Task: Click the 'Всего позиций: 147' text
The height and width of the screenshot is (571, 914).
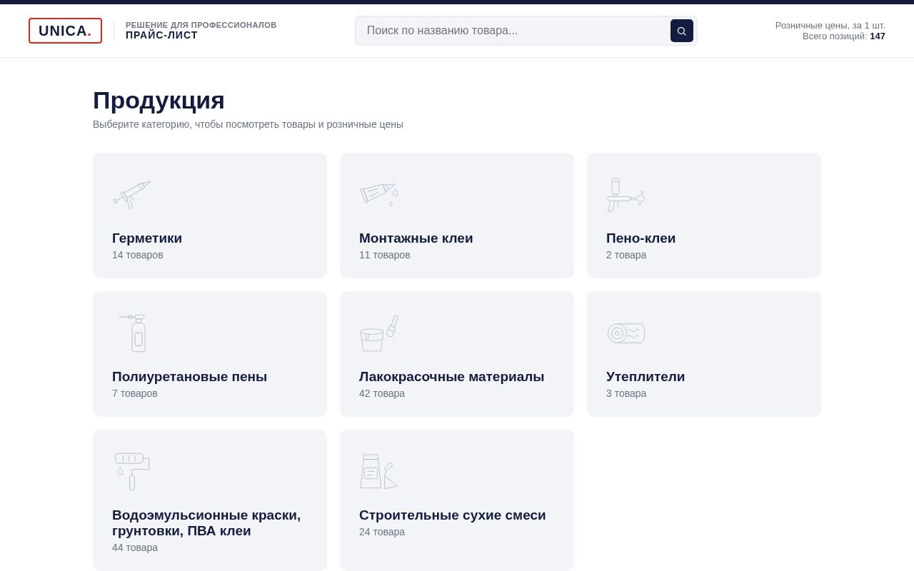Action: click(844, 36)
